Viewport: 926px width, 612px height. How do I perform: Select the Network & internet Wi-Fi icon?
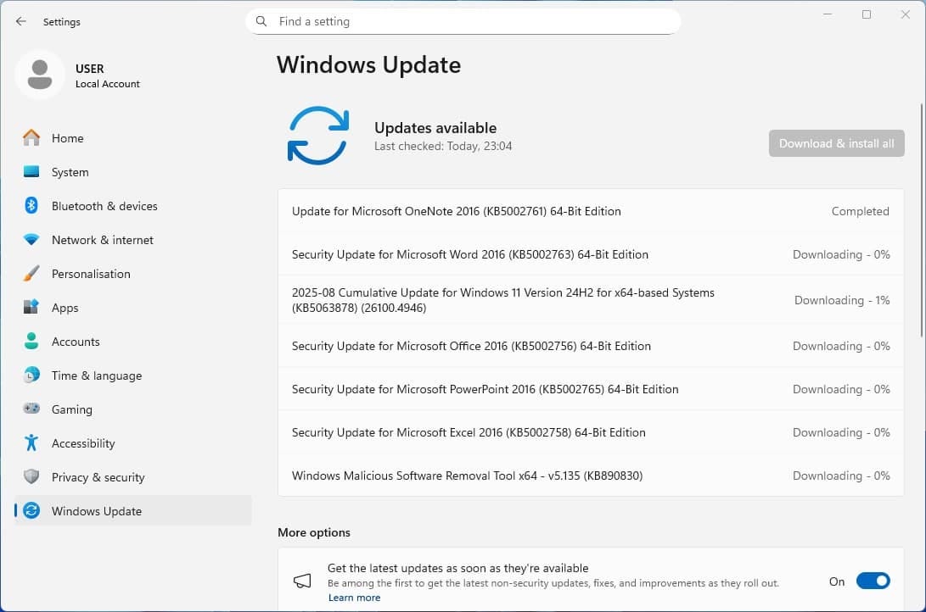pyautogui.click(x=31, y=240)
